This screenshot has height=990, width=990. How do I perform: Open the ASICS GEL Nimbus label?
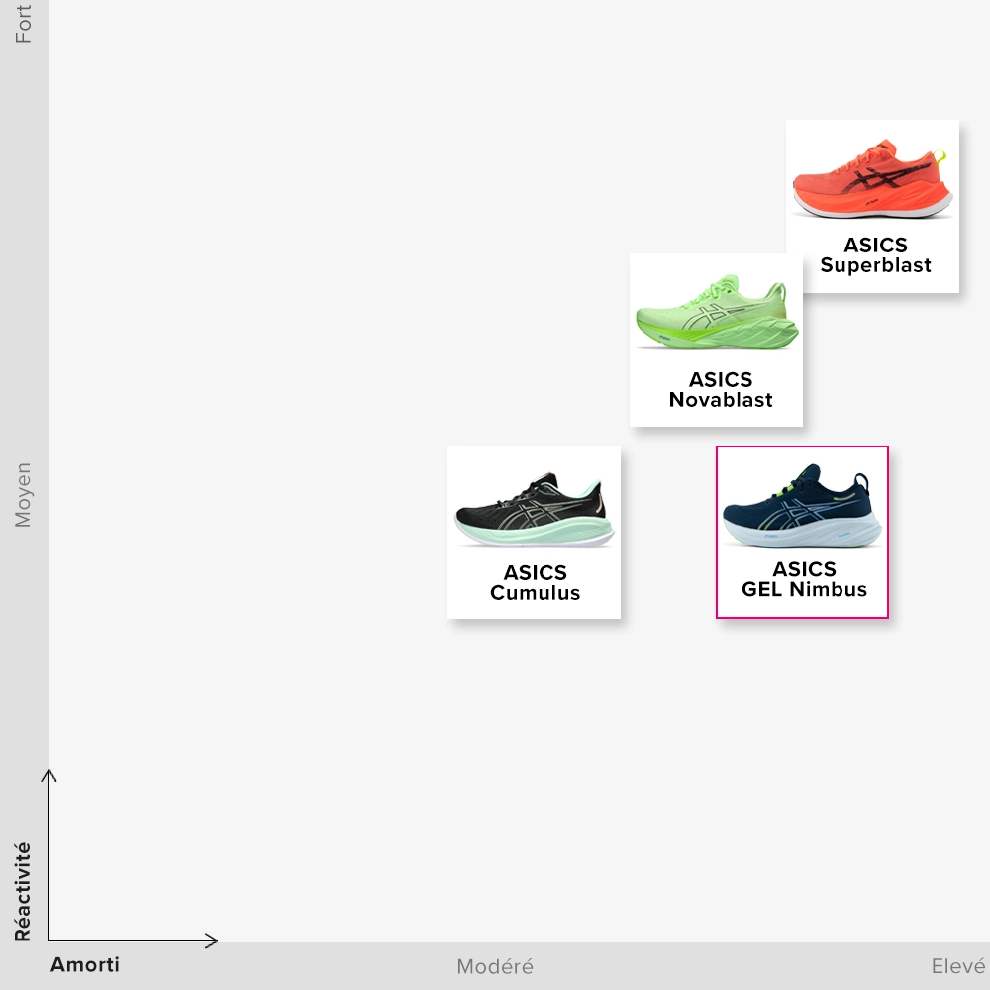(804, 580)
